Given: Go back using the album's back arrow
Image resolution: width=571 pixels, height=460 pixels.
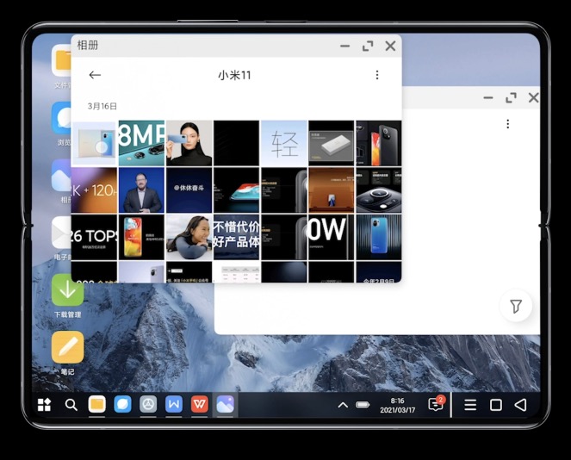Looking at the screenshot, I should point(95,75).
